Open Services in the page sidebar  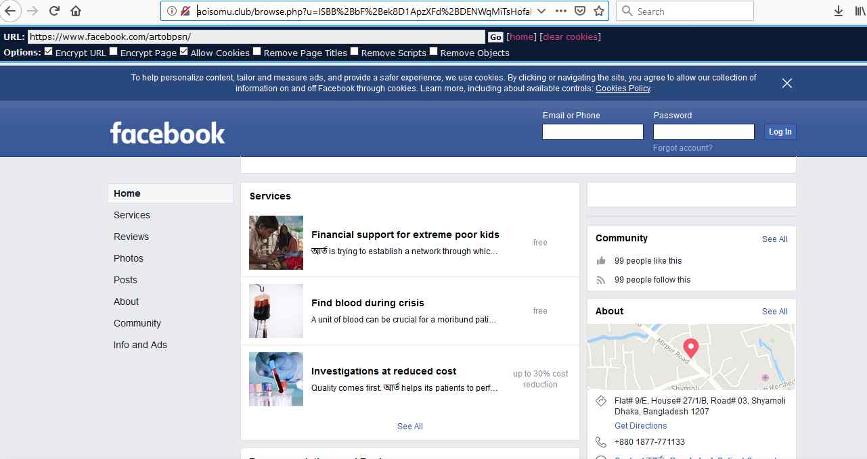[132, 215]
